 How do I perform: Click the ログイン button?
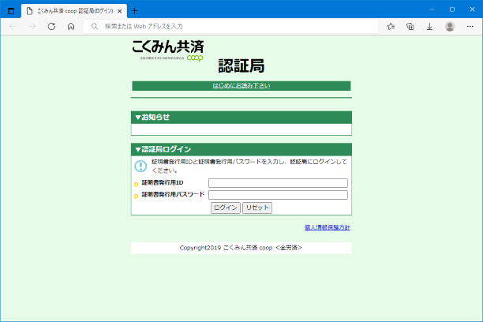[226, 208]
